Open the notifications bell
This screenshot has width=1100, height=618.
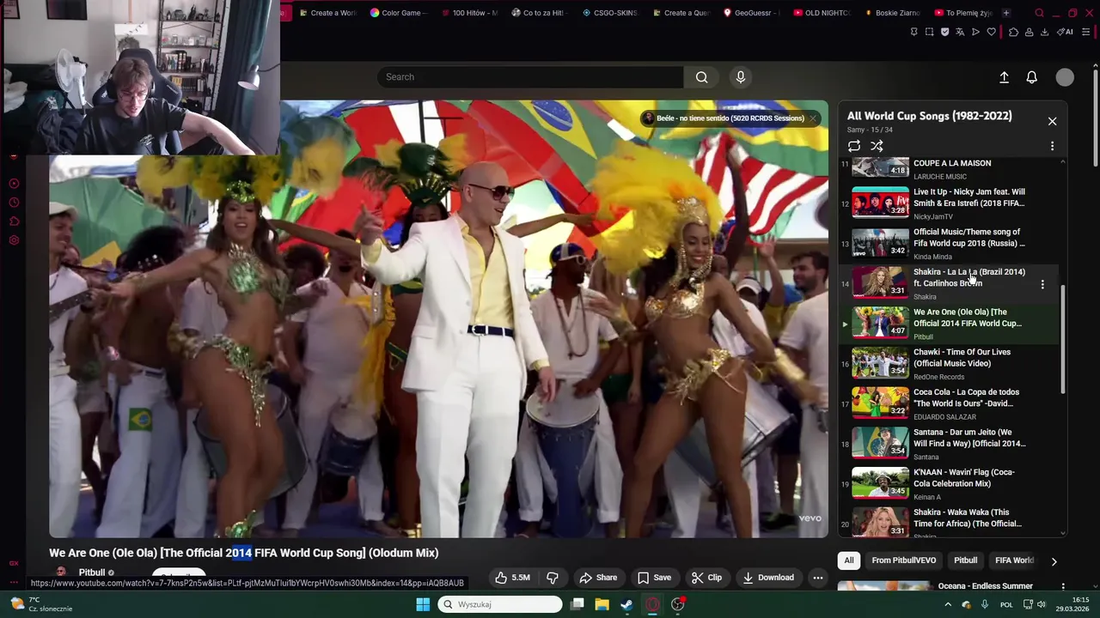click(x=1032, y=77)
